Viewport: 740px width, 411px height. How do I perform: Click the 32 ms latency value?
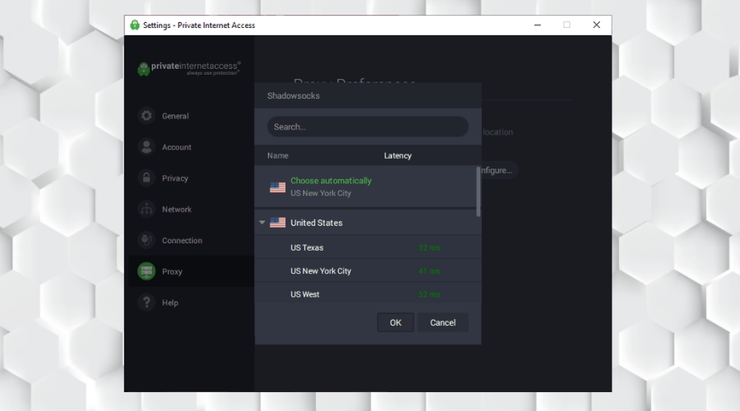[x=429, y=247]
